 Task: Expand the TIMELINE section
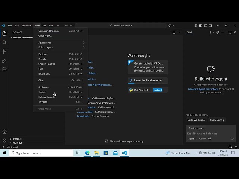pos(17,143)
